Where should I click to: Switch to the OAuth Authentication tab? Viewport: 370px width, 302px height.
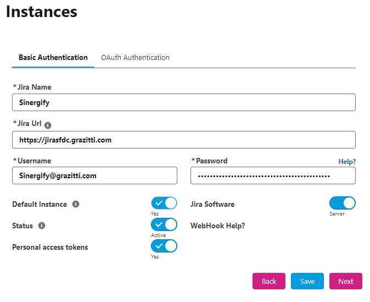point(135,57)
